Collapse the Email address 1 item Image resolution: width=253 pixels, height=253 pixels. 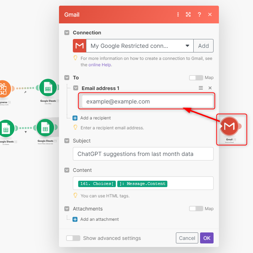(76, 88)
